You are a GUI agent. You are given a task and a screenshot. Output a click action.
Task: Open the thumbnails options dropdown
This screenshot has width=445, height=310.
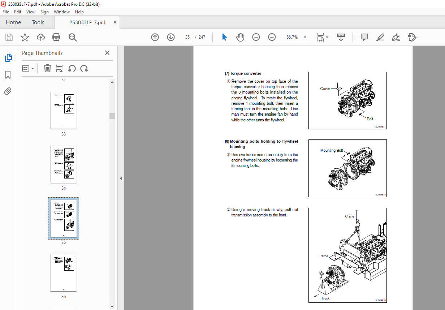[28, 68]
